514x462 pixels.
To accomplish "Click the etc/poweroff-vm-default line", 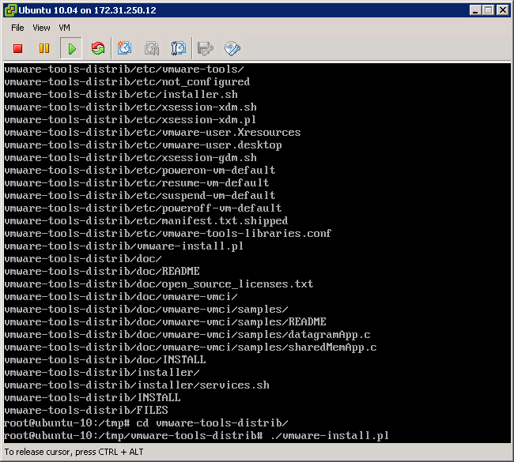I will point(143,208).
